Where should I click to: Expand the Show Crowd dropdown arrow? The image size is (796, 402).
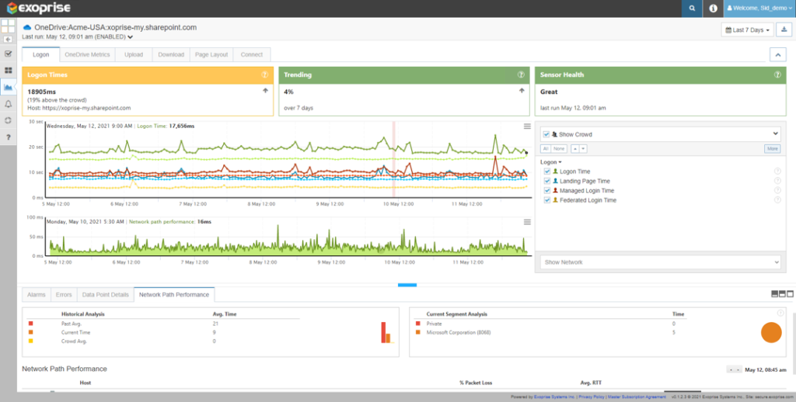pos(775,133)
